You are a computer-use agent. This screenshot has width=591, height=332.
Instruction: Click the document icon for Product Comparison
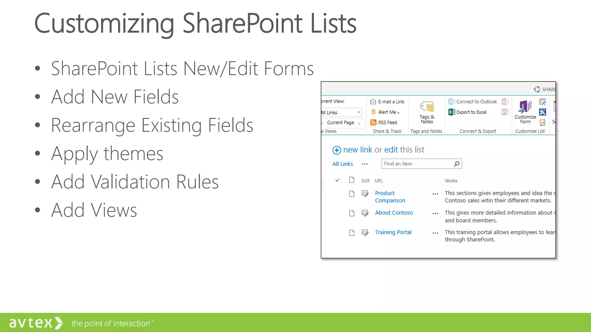pos(352,194)
